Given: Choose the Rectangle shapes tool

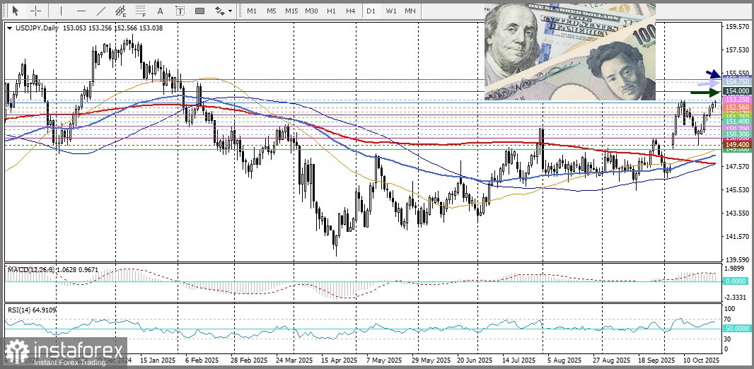Looking at the screenshot, I should tap(200, 11).
